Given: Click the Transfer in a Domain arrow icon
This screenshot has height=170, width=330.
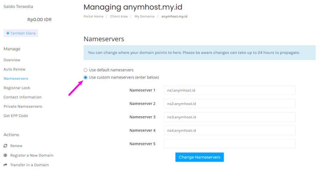Looking at the screenshot, I should [5, 165].
